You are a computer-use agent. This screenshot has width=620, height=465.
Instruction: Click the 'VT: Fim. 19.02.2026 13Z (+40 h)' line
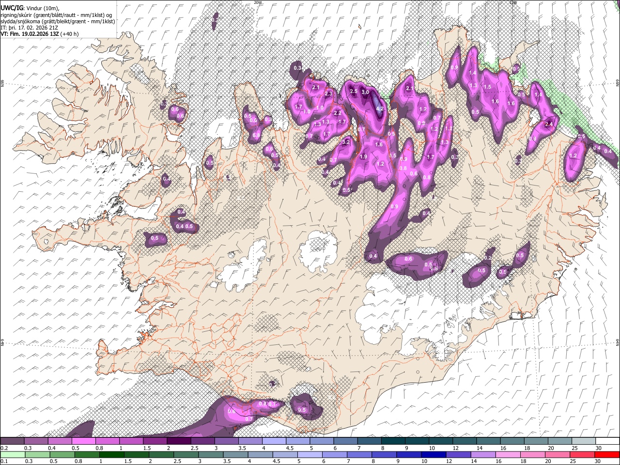(x=39, y=34)
